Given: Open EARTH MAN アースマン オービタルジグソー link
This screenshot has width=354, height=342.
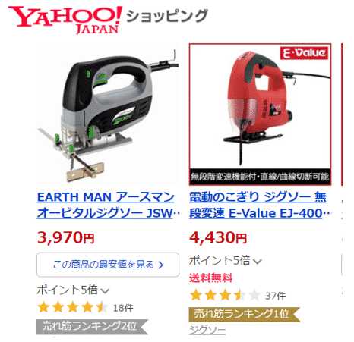Looking at the screenshot, I should (x=108, y=205).
